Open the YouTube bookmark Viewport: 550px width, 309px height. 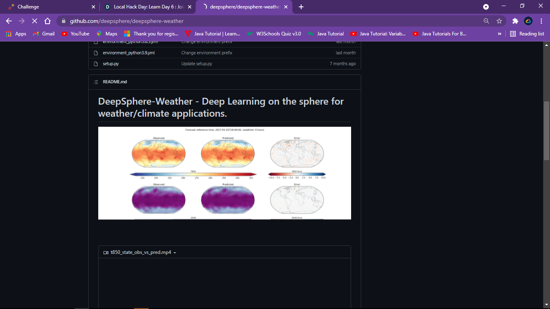[75, 34]
